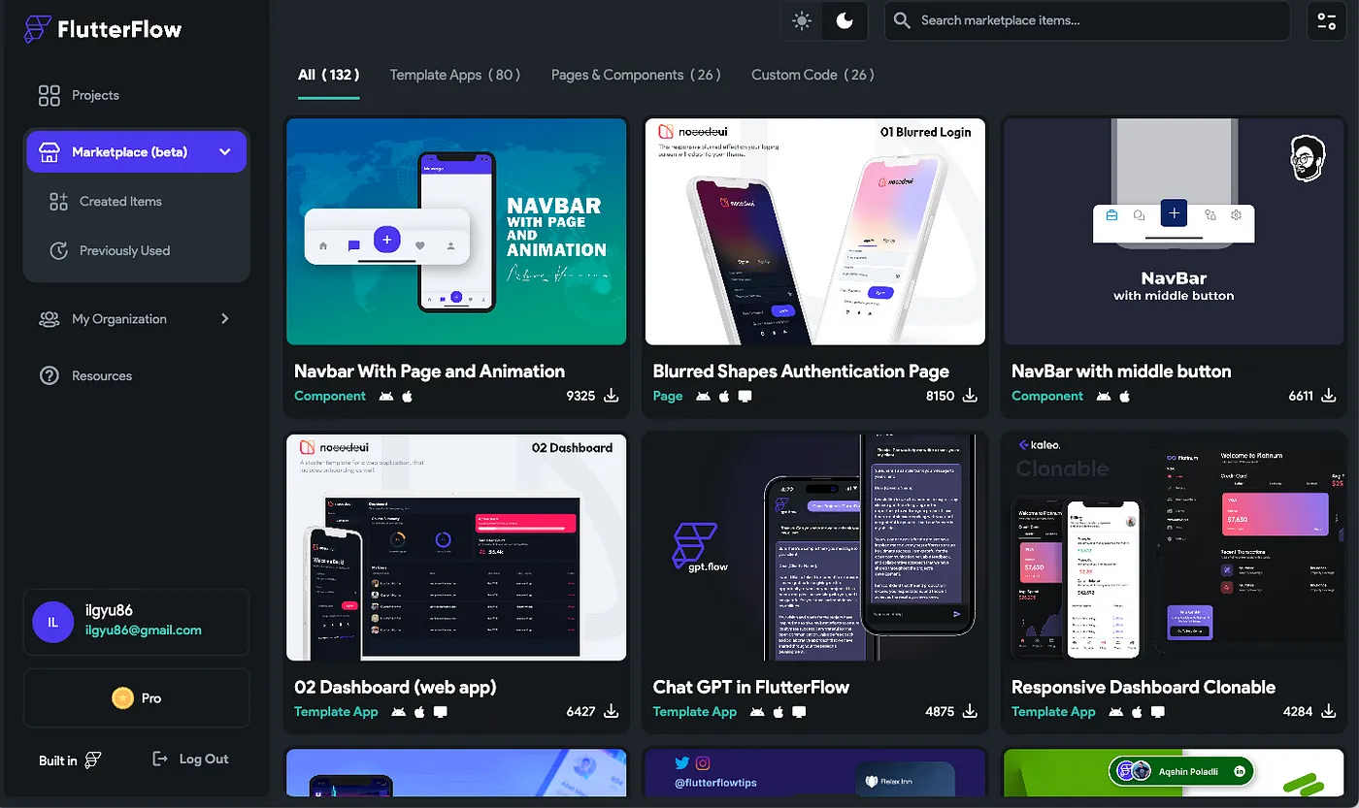Click the Previously Used history icon
Viewport: 1359px width, 808px height.
[x=59, y=250]
